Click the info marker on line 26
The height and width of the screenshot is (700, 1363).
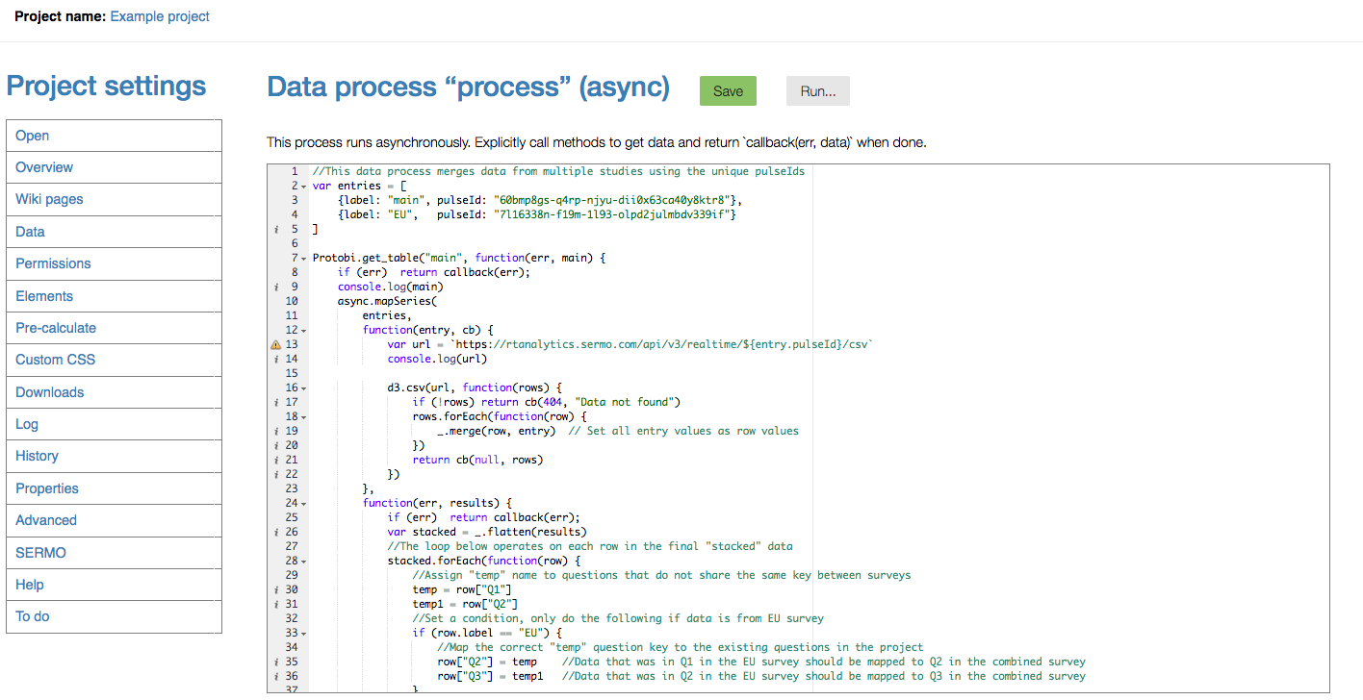tap(276, 532)
